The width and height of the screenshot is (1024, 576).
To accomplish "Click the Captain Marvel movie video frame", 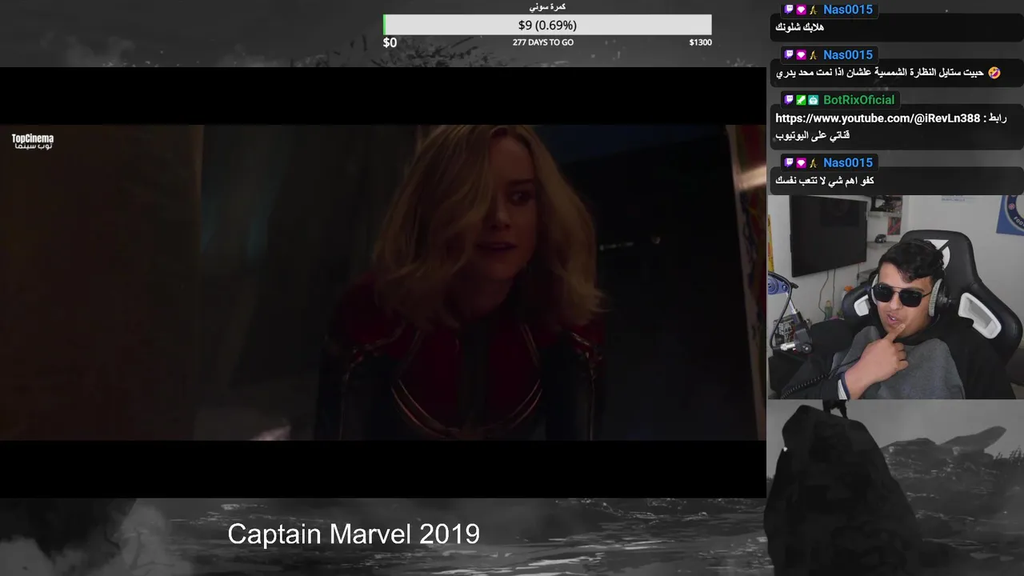I will tap(383, 282).
